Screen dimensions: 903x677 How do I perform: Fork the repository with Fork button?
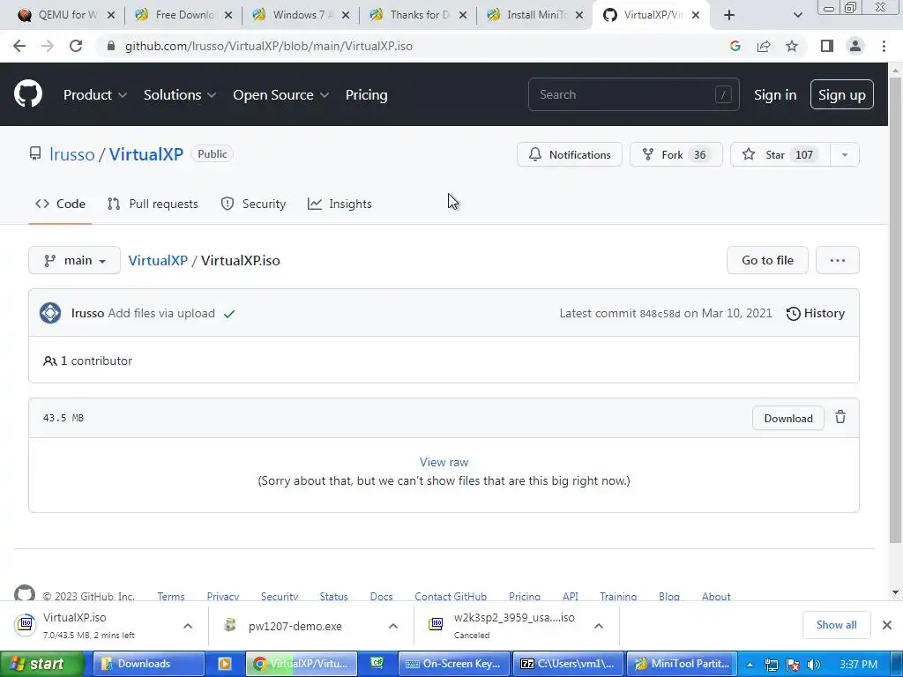[x=676, y=154]
